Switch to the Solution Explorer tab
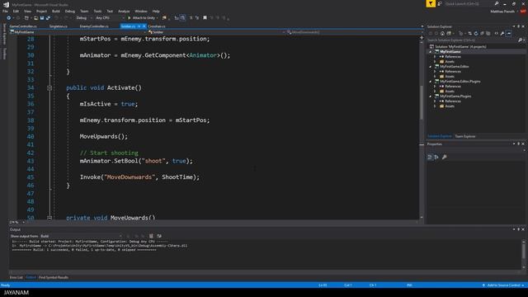 pos(440,136)
